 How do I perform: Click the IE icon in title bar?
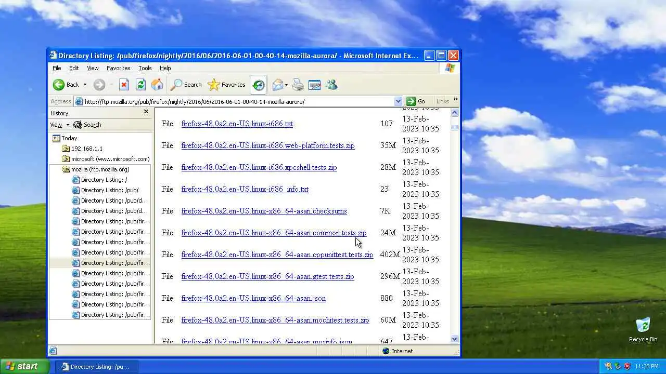pyautogui.click(x=53, y=56)
